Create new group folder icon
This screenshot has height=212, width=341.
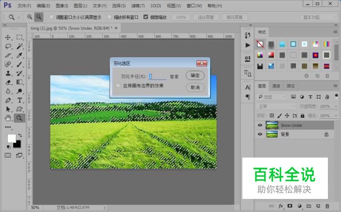click(x=308, y=206)
